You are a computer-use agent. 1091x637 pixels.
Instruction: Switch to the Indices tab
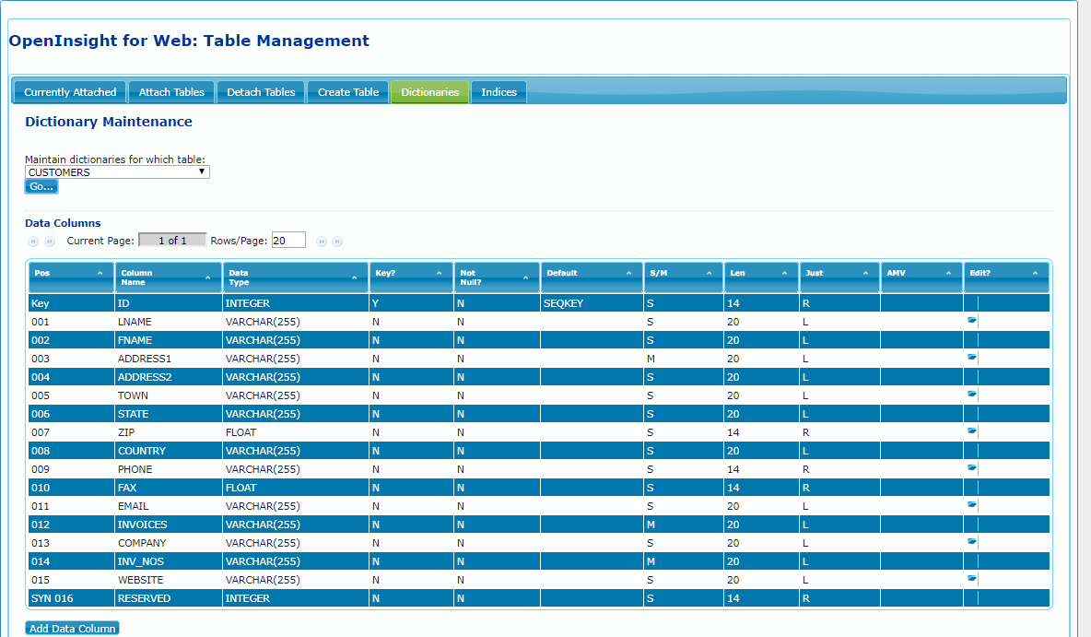point(499,92)
